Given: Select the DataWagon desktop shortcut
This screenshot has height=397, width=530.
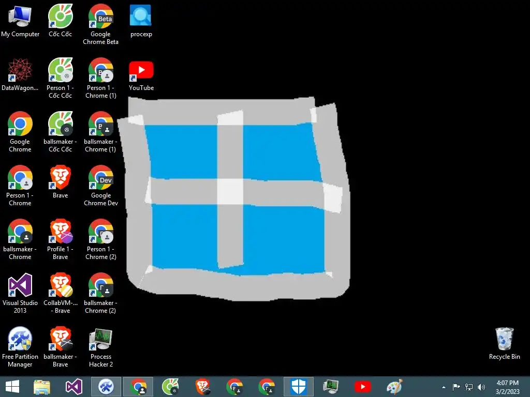Looking at the screenshot, I should coord(20,74).
